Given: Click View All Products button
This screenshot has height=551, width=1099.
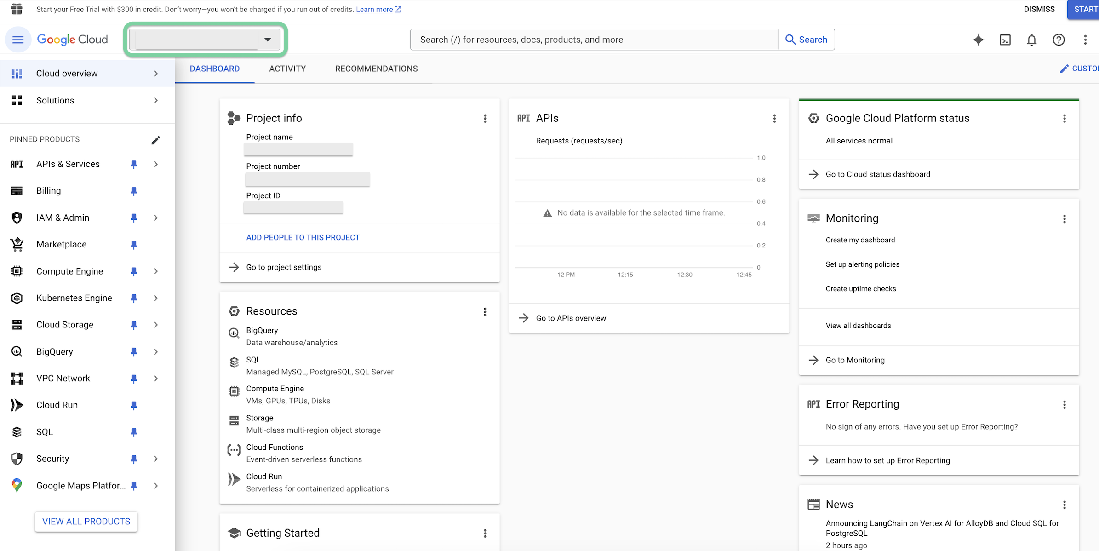Looking at the screenshot, I should [x=86, y=522].
